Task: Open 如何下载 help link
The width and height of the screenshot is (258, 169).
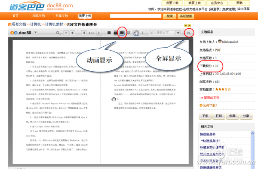Action: 210,106
